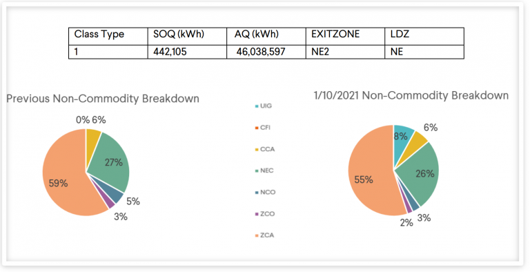Select the NEC legend entry
Image resolution: width=530 pixels, height=272 pixels.
pos(264,171)
